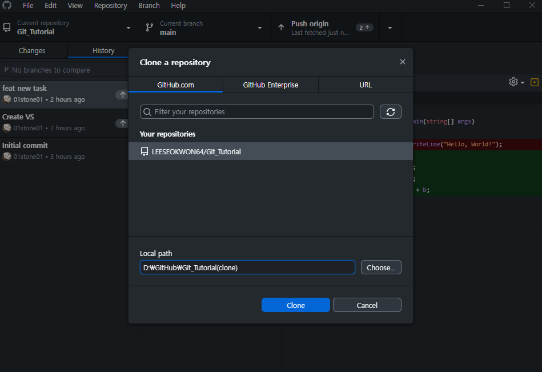The height and width of the screenshot is (372, 542).
Task: Refresh the repository list in clone dialog
Action: pos(391,111)
